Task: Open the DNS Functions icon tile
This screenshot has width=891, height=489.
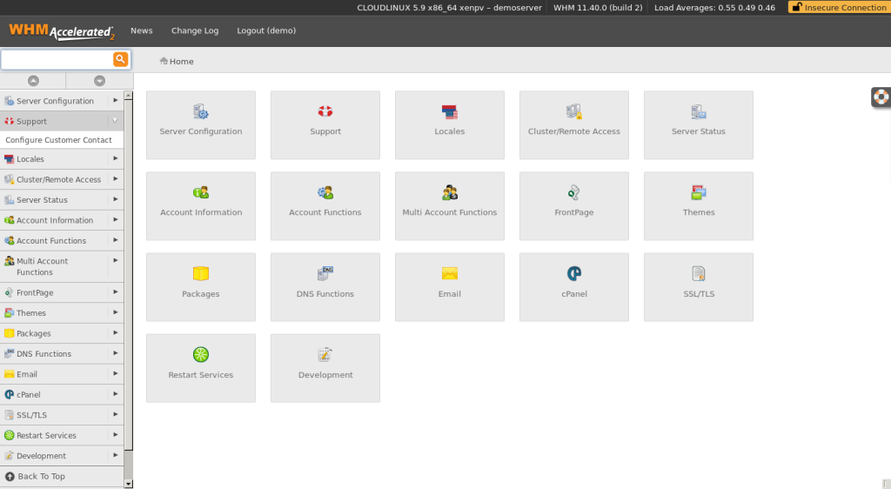Action: (x=325, y=286)
